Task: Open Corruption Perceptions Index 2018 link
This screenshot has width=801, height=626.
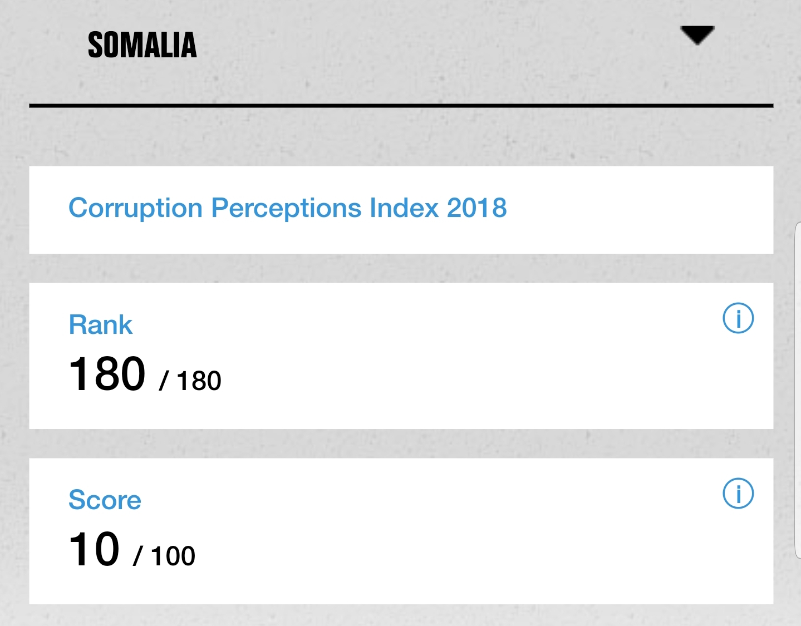Action: point(287,209)
